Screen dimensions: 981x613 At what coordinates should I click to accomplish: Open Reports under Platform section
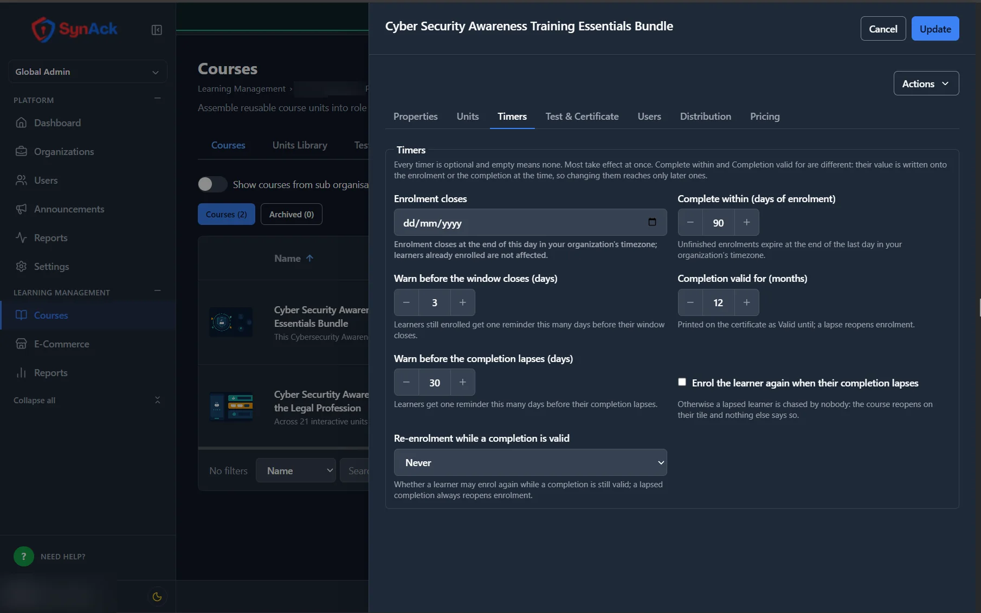click(x=88, y=238)
